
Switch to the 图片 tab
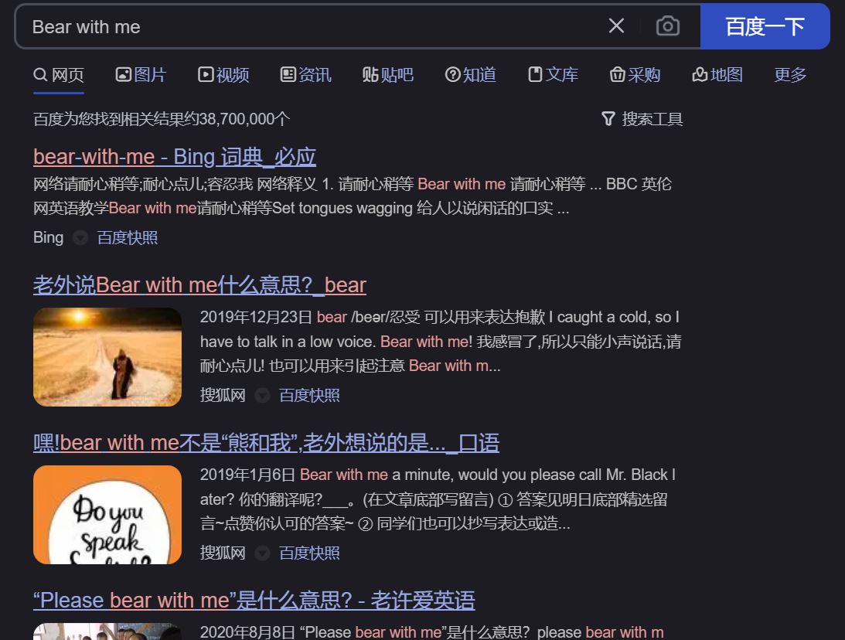pos(141,74)
